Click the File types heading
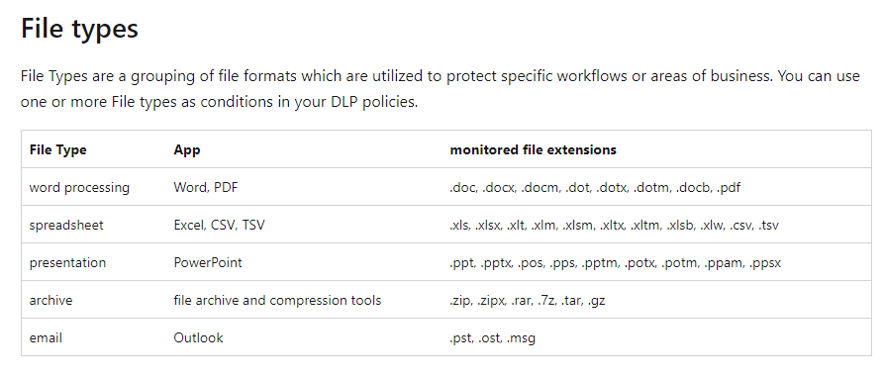The image size is (884, 378). click(79, 29)
